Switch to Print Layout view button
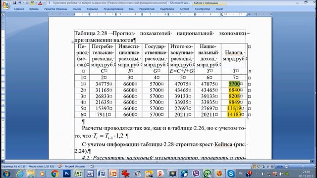 [254, 167]
